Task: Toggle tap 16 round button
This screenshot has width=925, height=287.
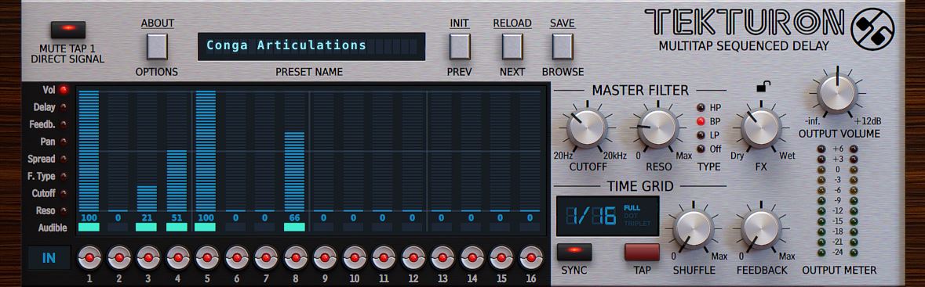Action: 530,257
